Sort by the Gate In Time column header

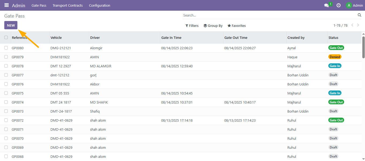click(x=171, y=38)
